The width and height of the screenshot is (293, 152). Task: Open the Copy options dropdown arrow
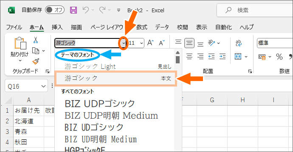click(44, 51)
